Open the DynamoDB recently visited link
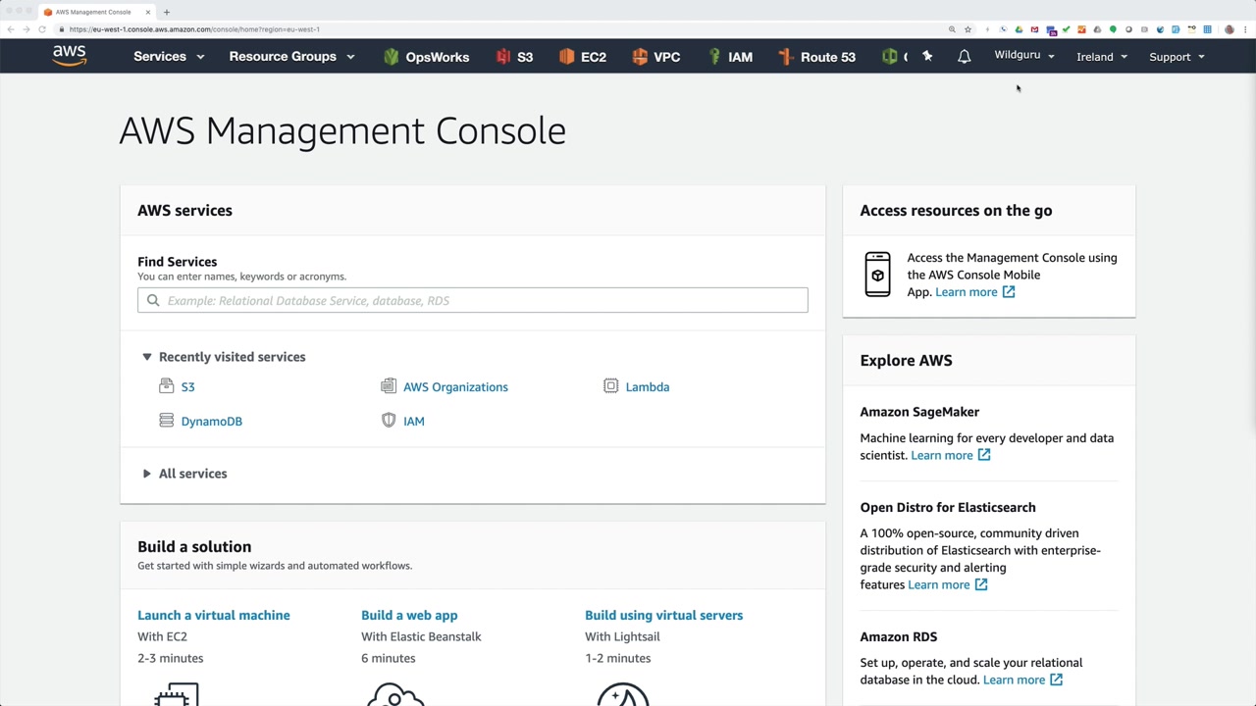The height and width of the screenshot is (706, 1256). [211, 422]
